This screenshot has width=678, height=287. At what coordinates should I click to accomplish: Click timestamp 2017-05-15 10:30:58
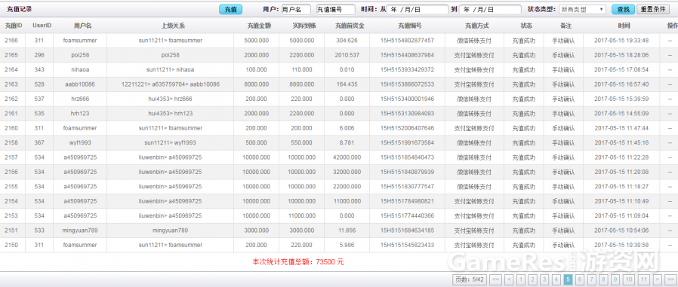coord(621,245)
